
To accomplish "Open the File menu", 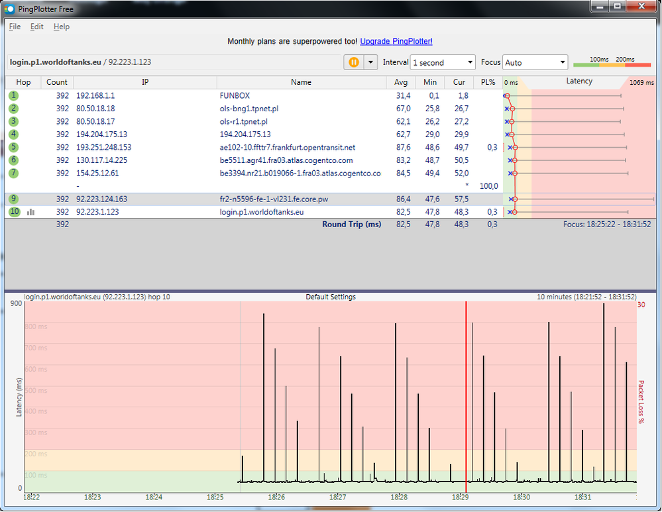I will (15, 26).
